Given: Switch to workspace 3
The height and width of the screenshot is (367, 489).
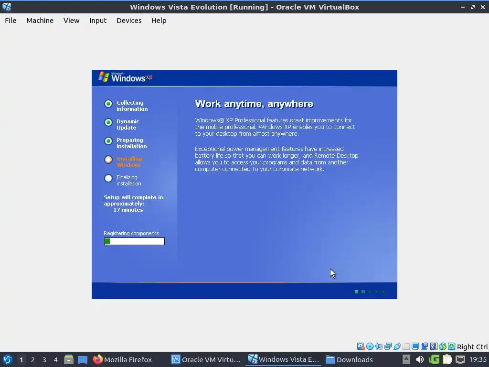Looking at the screenshot, I should coord(44,360).
